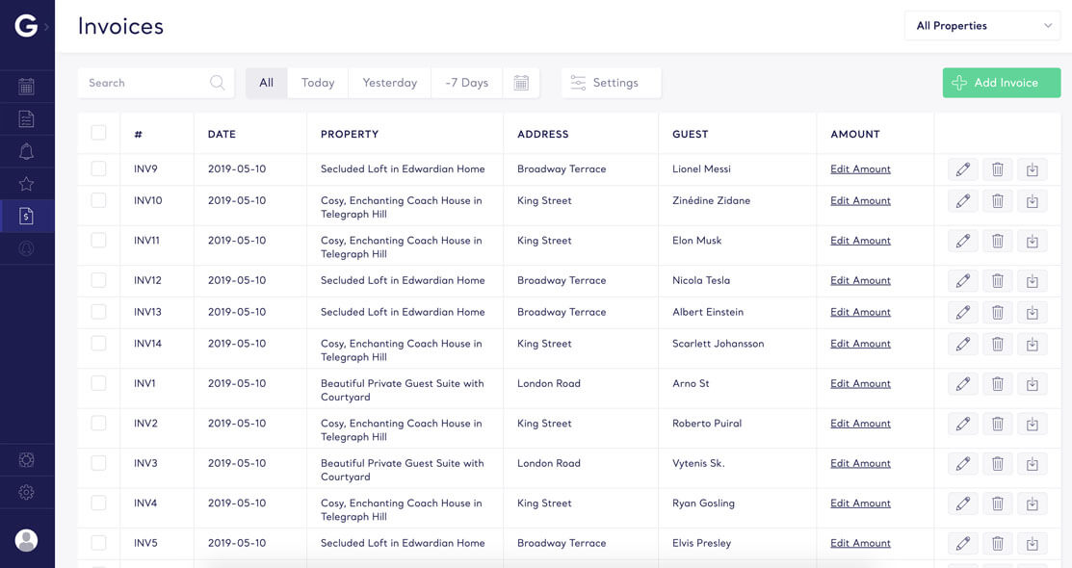Screen dimensions: 1072x568
Task: Click the Add Invoice button
Action: click(1001, 83)
